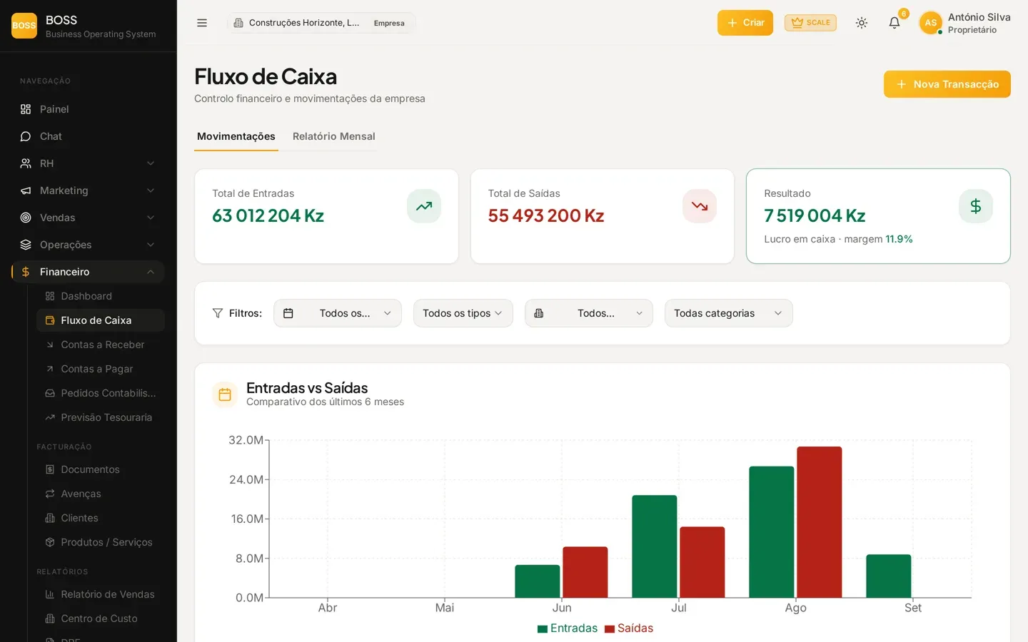Click the SCALE plan badge
This screenshot has height=642, width=1028.
(x=810, y=23)
